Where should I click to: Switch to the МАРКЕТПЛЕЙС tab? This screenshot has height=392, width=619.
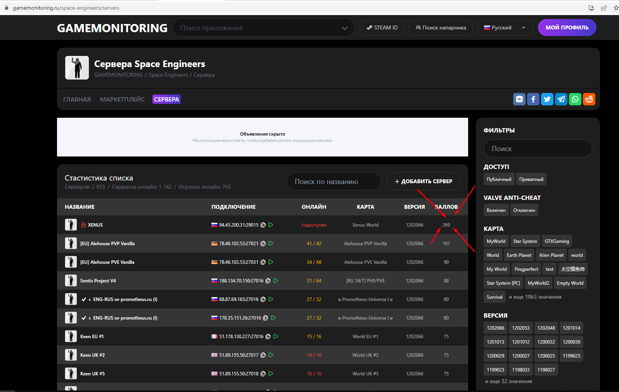click(122, 100)
